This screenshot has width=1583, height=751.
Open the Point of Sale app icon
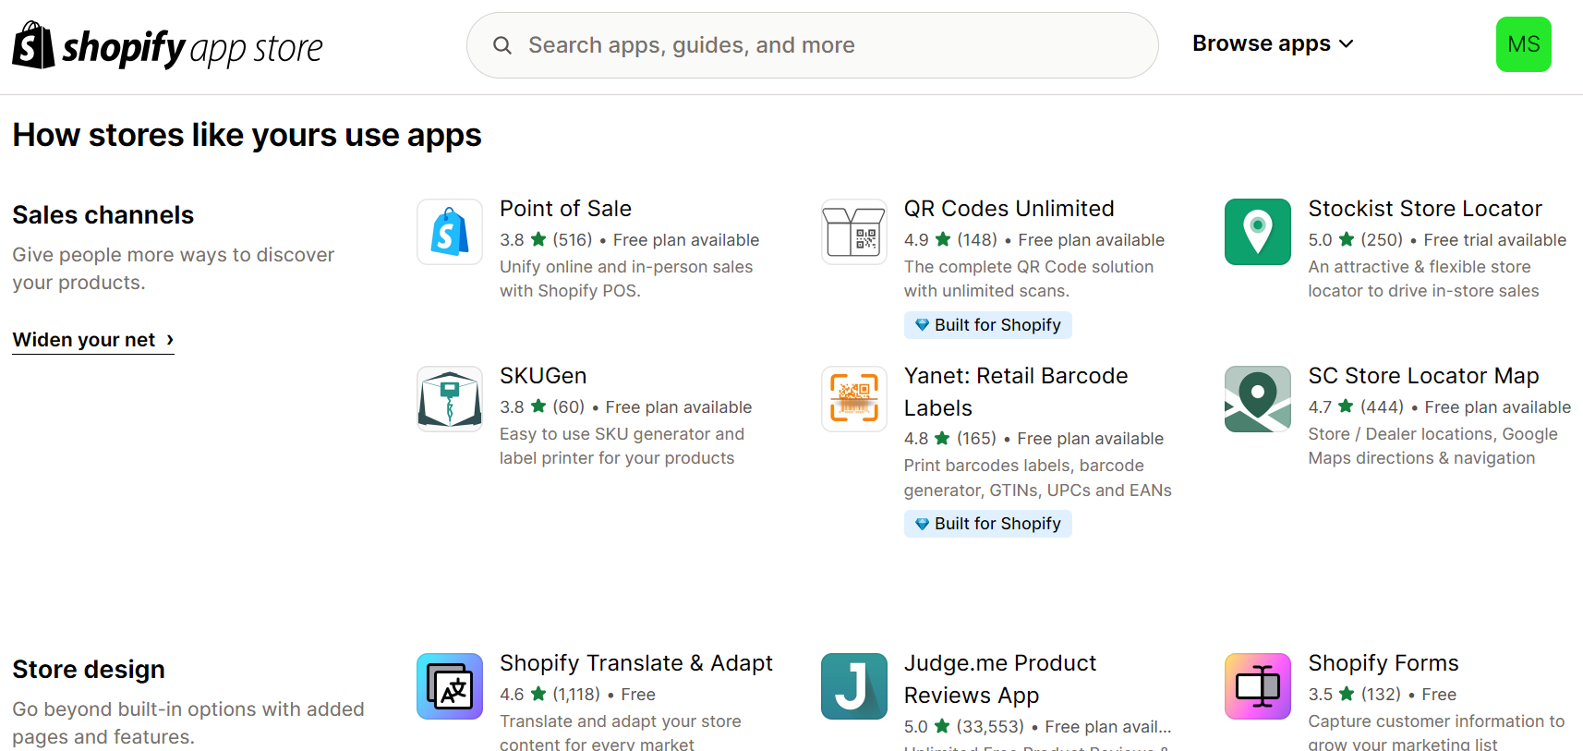[x=449, y=232]
